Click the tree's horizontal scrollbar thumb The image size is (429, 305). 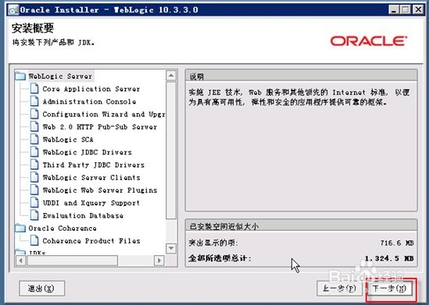73,261
